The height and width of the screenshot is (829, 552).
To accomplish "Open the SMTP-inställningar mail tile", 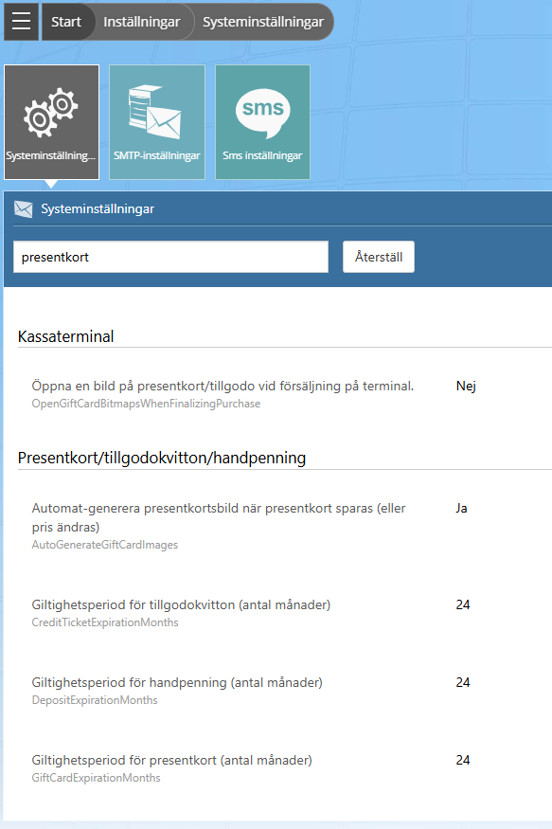I will click(x=157, y=122).
